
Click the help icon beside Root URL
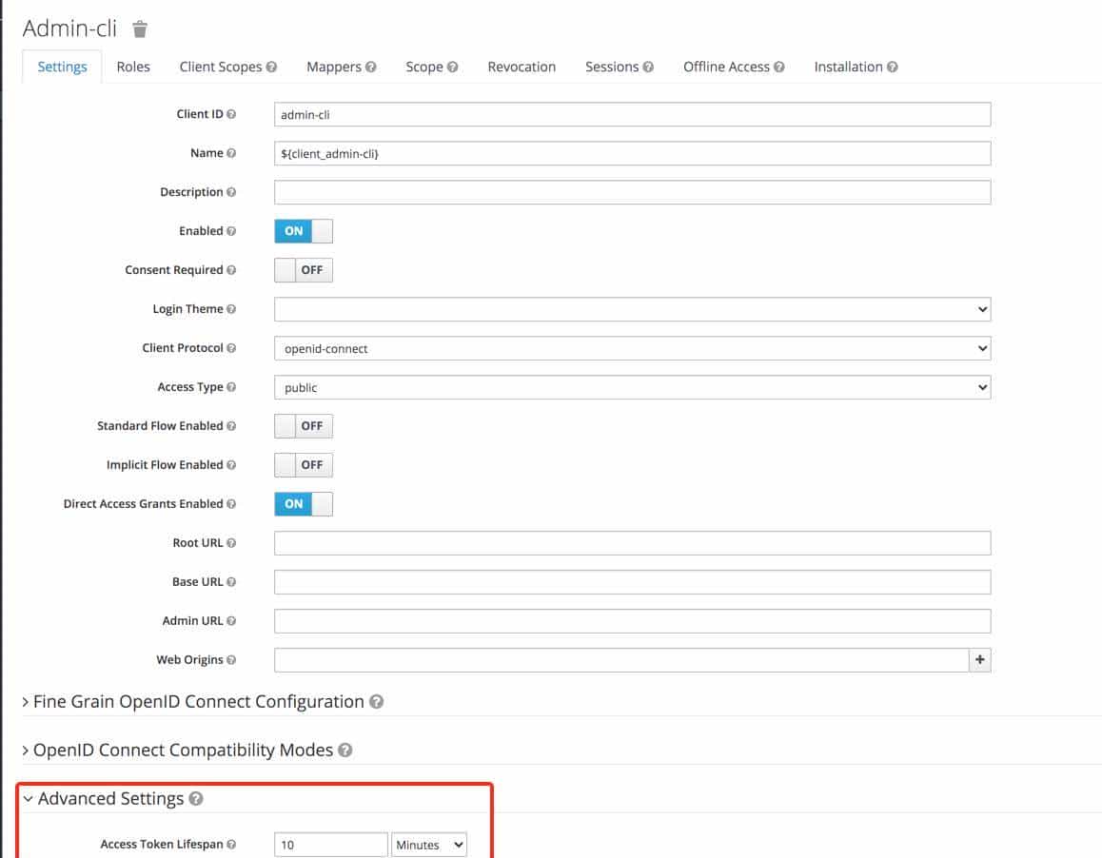tap(231, 543)
